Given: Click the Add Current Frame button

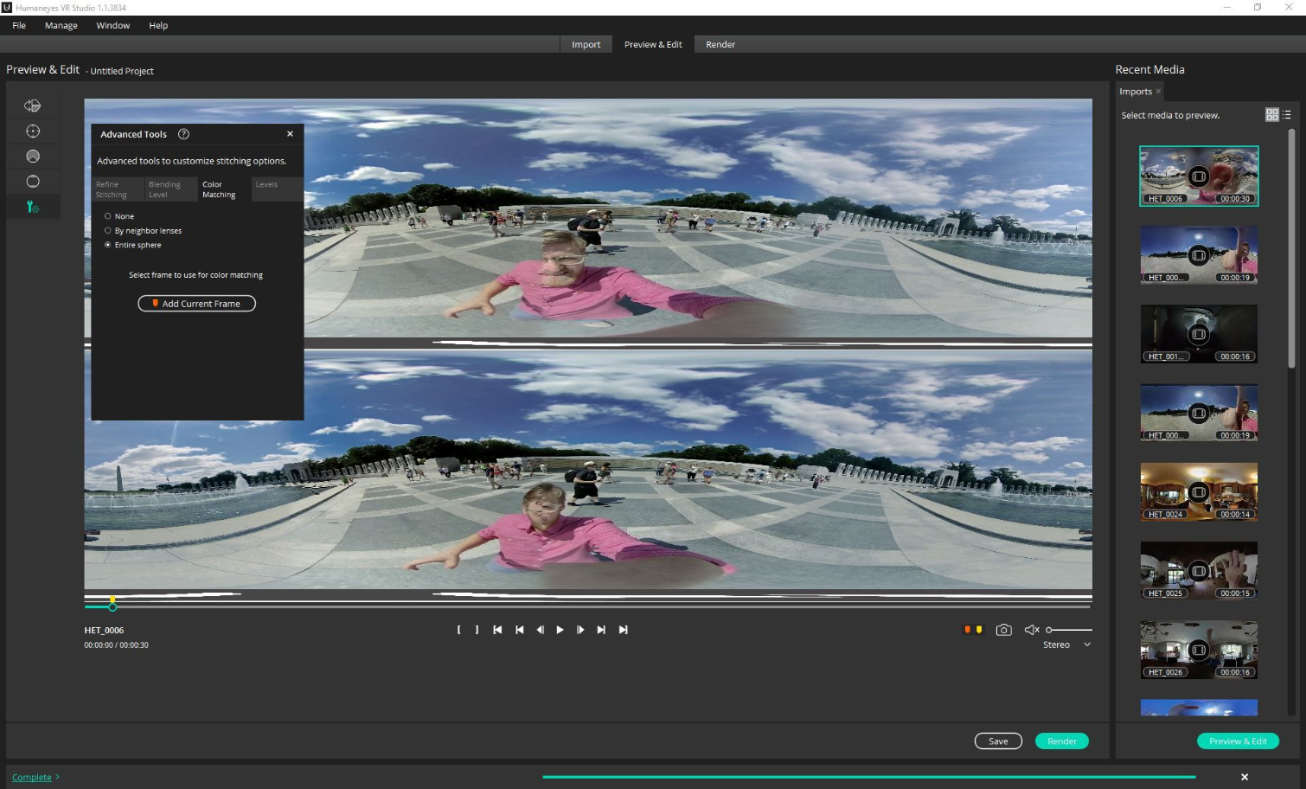Looking at the screenshot, I should click(196, 304).
